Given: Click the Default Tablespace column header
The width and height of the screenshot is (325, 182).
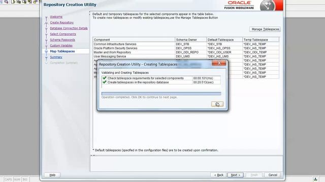Looking at the screenshot, I should 224,39.
